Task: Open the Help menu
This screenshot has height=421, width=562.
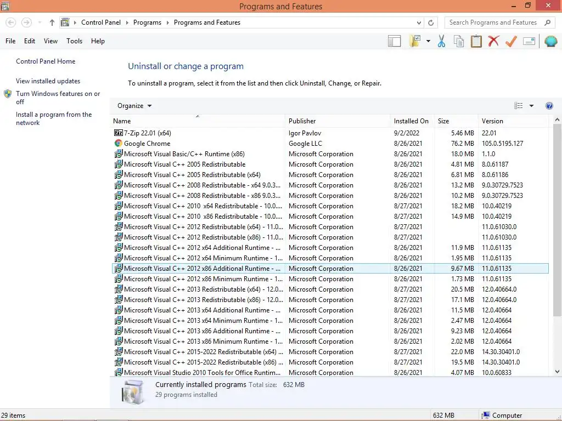Action: click(98, 41)
